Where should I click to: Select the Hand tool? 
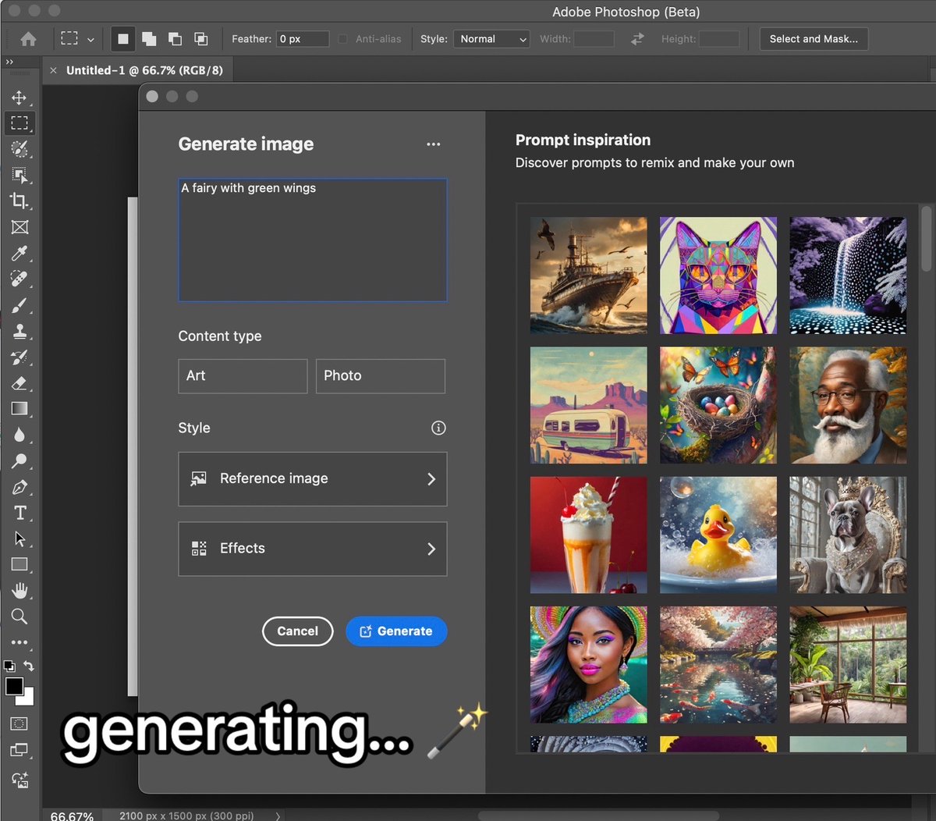[x=19, y=590]
